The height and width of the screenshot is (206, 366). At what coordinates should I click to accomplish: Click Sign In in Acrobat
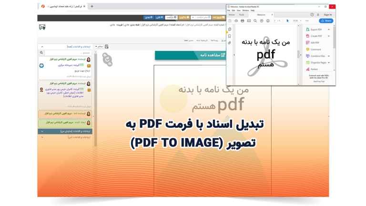click(x=328, y=15)
